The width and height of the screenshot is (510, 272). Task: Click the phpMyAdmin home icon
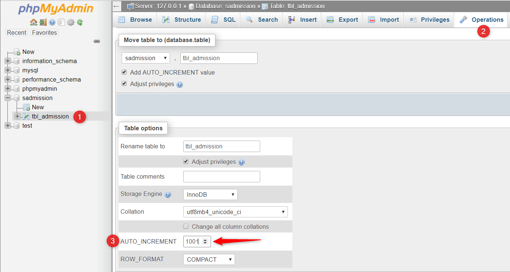34,22
